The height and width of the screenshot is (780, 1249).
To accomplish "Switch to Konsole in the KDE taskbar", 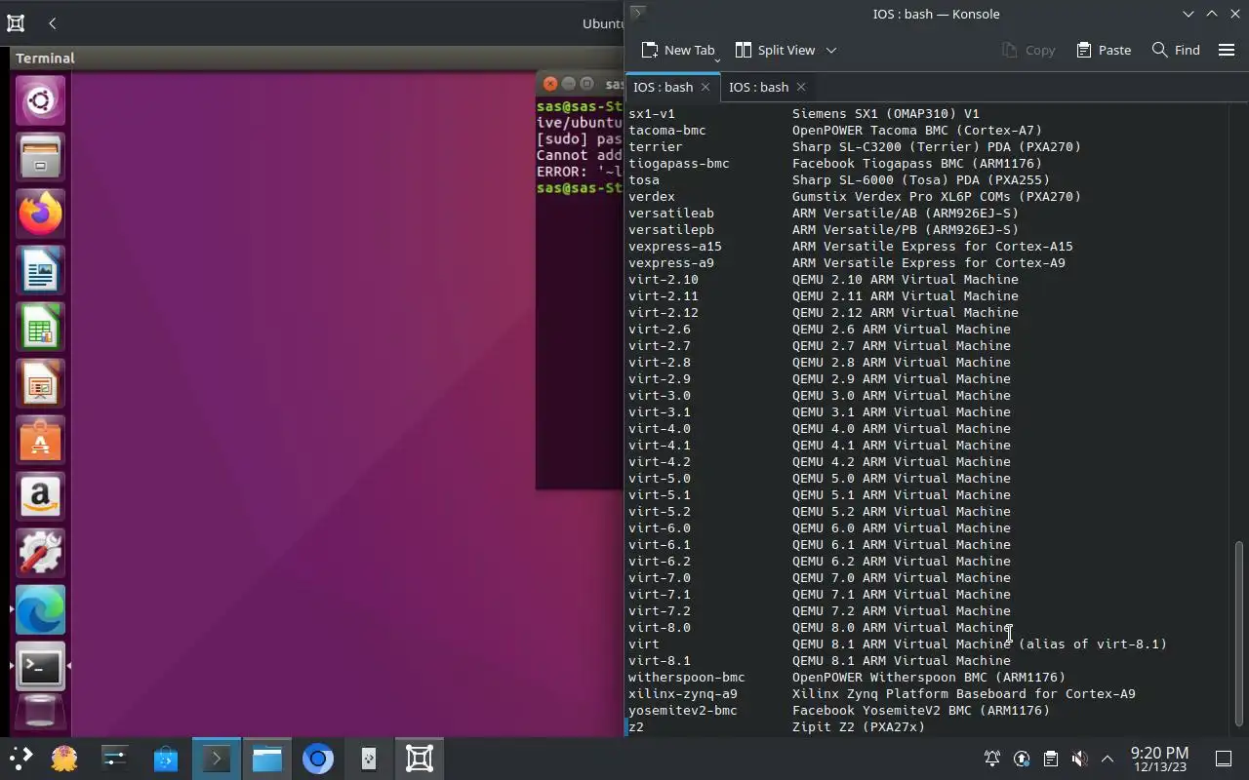I will [x=216, y=759].
